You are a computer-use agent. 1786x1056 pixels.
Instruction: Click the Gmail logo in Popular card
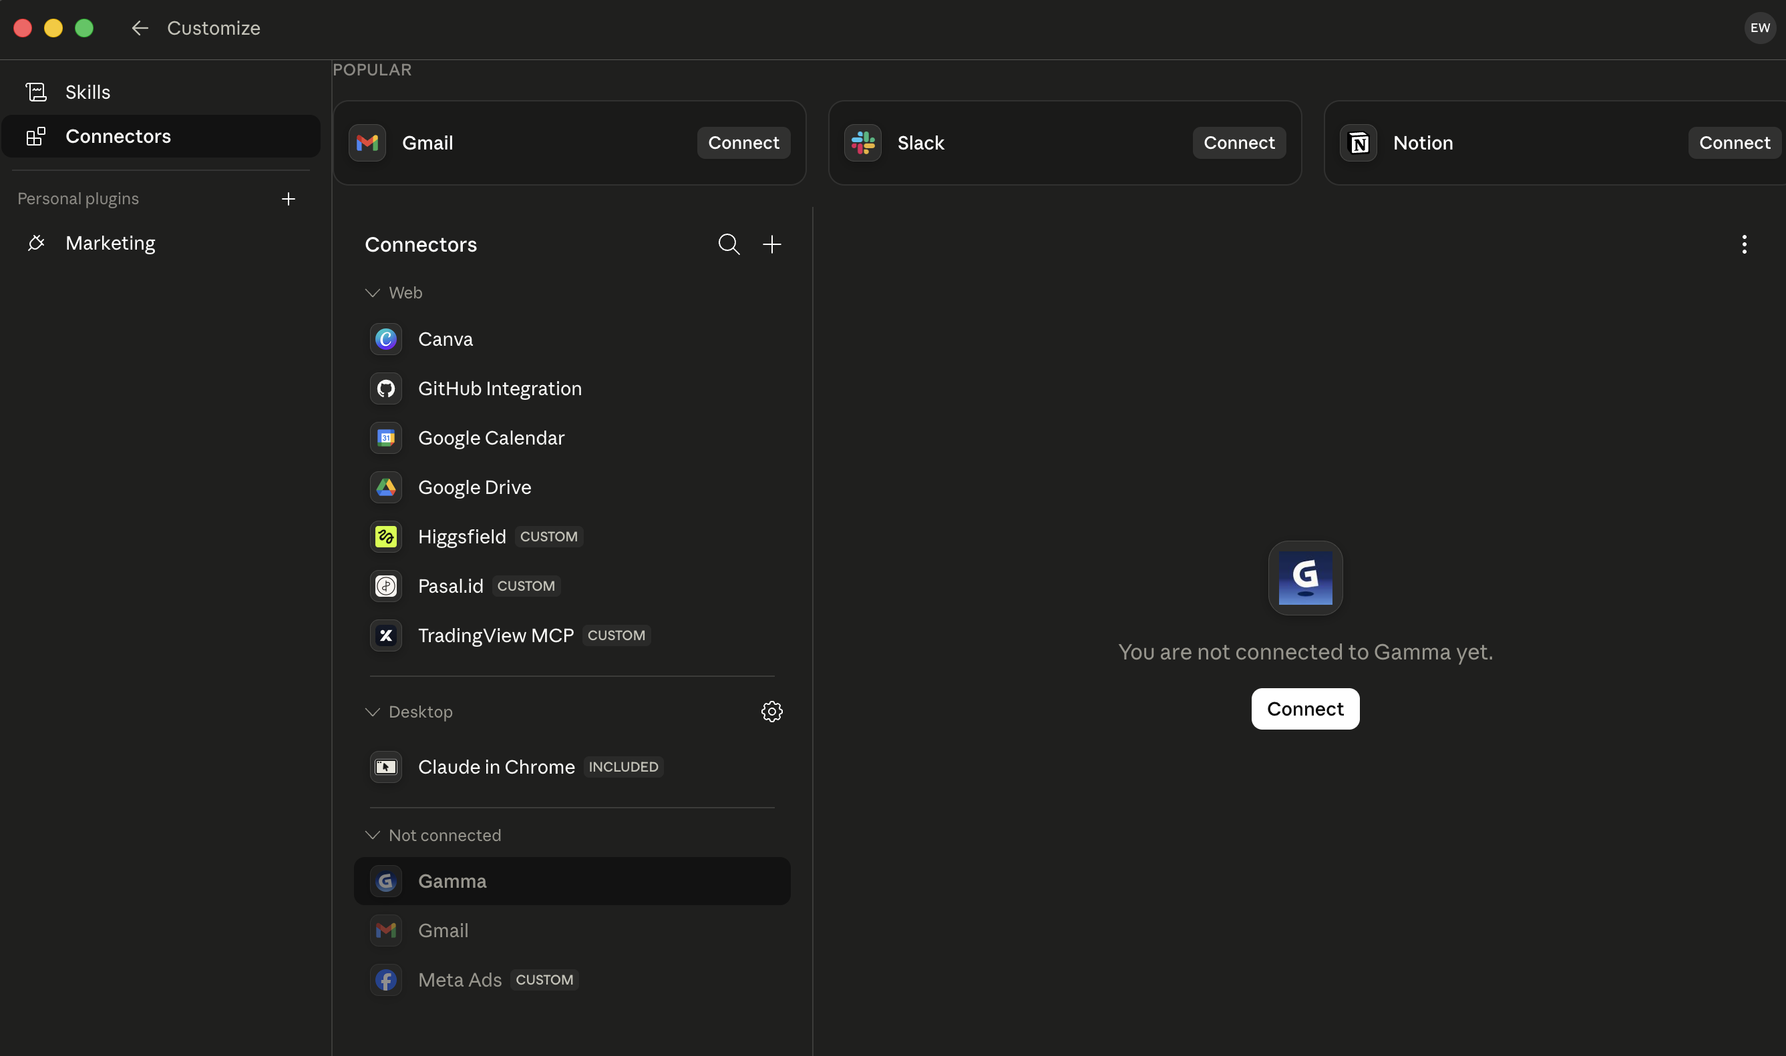click(367, 143)
